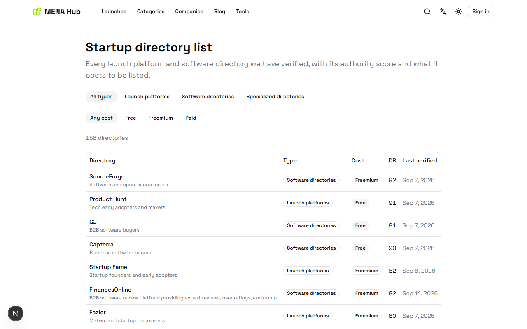The width and height of the screenshot is (527, 329).
Task: Click Free badge in G2 row
Action: coord(360,225)
